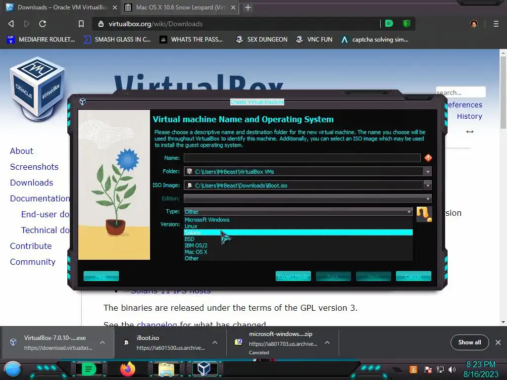507x380 pixels.
Task: Click the OS type icon beside Type field
Action: (x=424, y=214)
